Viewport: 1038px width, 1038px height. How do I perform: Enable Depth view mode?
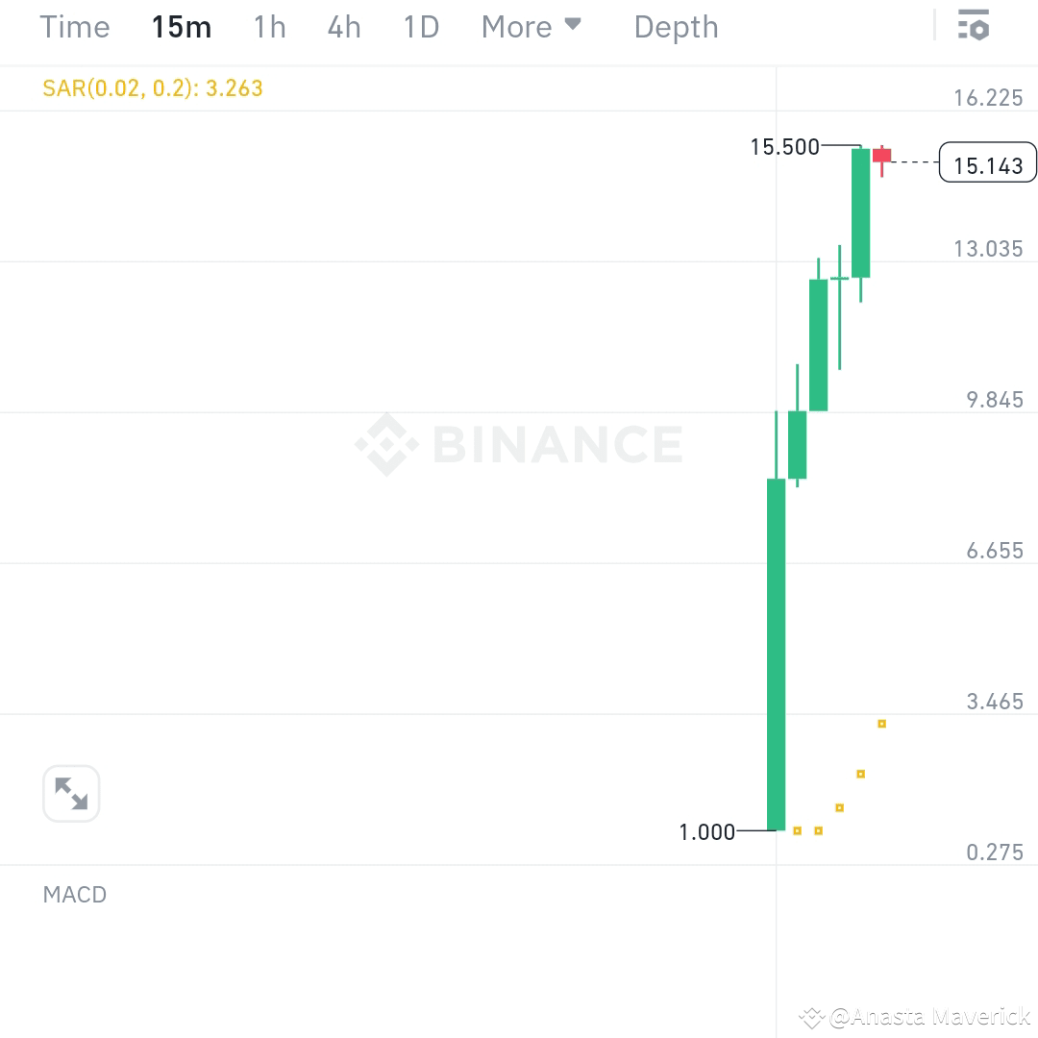[x=676, y=27]
